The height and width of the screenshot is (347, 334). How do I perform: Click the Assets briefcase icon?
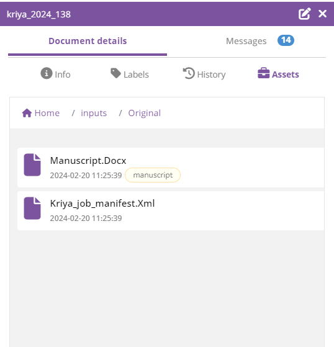click(264, 73)
